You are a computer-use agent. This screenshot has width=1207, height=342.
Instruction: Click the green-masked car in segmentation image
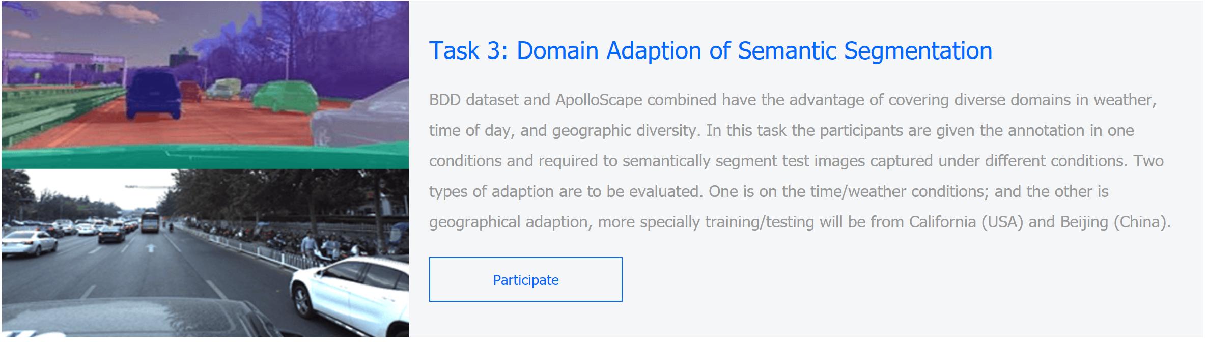[285, 97]
